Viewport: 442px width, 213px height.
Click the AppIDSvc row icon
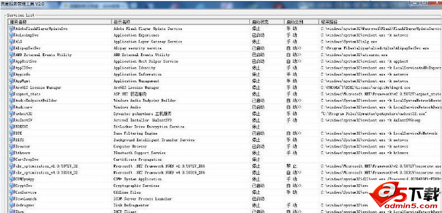click(x=12, y=68)
